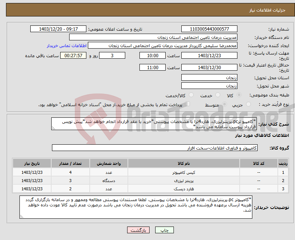Click the remaining days field showing 3
Image resolution: width=295 pixels, height=240 pixels.
click(112, 55)
